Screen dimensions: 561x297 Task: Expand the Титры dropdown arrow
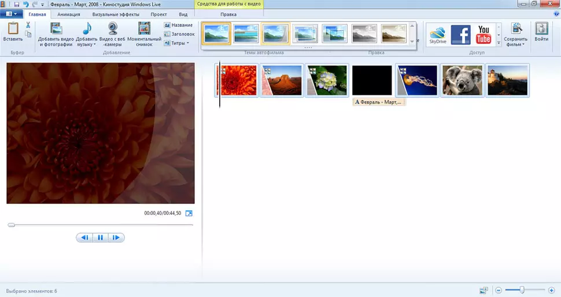[x=187, y=43]
